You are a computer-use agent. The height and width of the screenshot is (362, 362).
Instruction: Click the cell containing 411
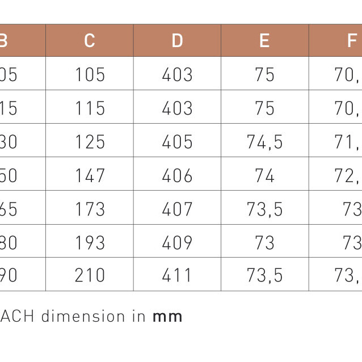(x=177, y=275)
